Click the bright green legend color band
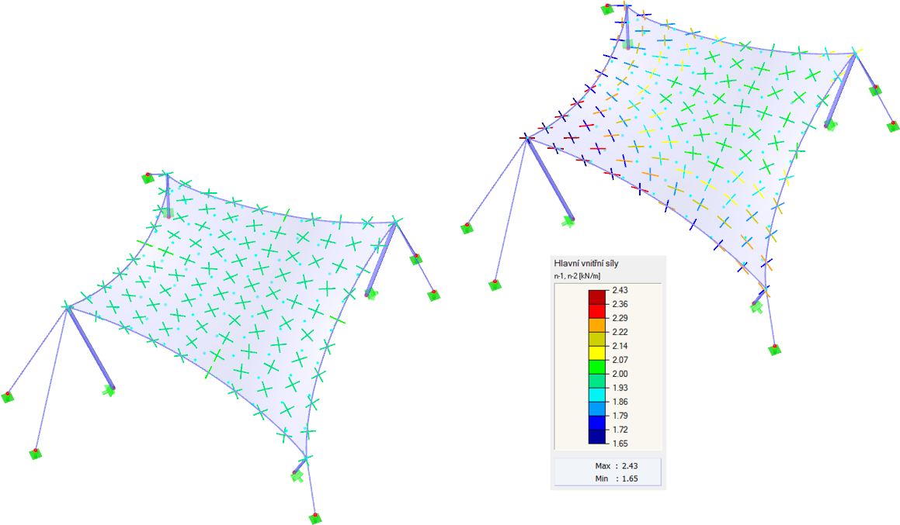The height and width of the screenshot is (525, 900). click(x=597, y=367)
